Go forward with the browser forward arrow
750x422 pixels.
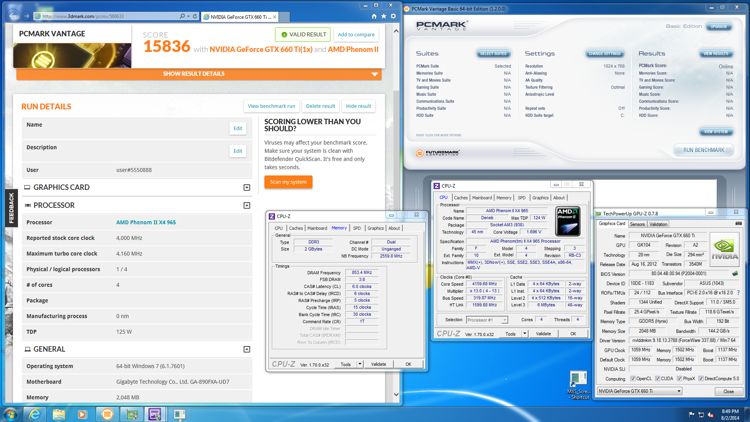pos(26,16)
